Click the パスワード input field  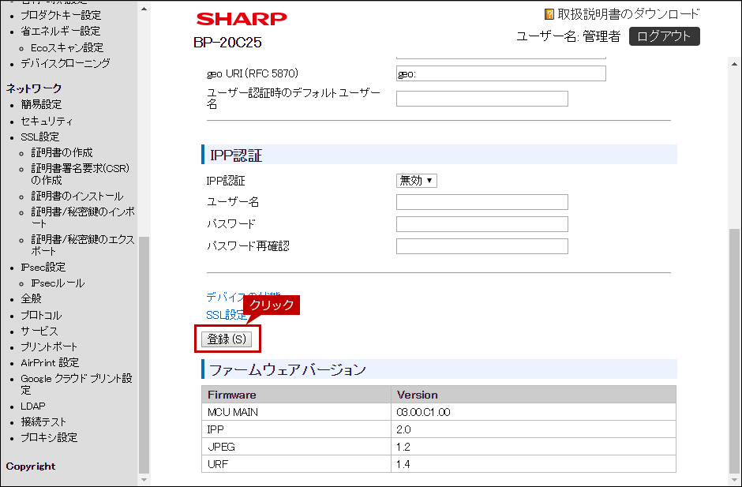[482, 224]
